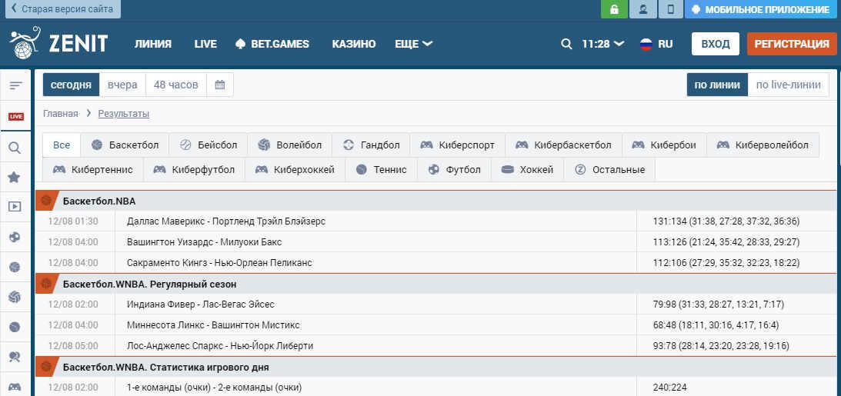
Task: Click the 240:224 score value
Action: pos(669,388)
